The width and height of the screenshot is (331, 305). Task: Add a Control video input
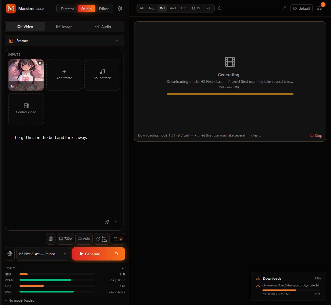coord(26,109)
